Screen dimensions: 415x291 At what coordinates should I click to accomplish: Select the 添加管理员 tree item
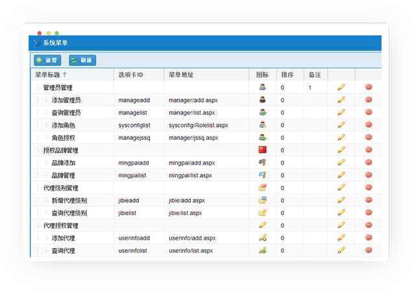coord(66,100)
